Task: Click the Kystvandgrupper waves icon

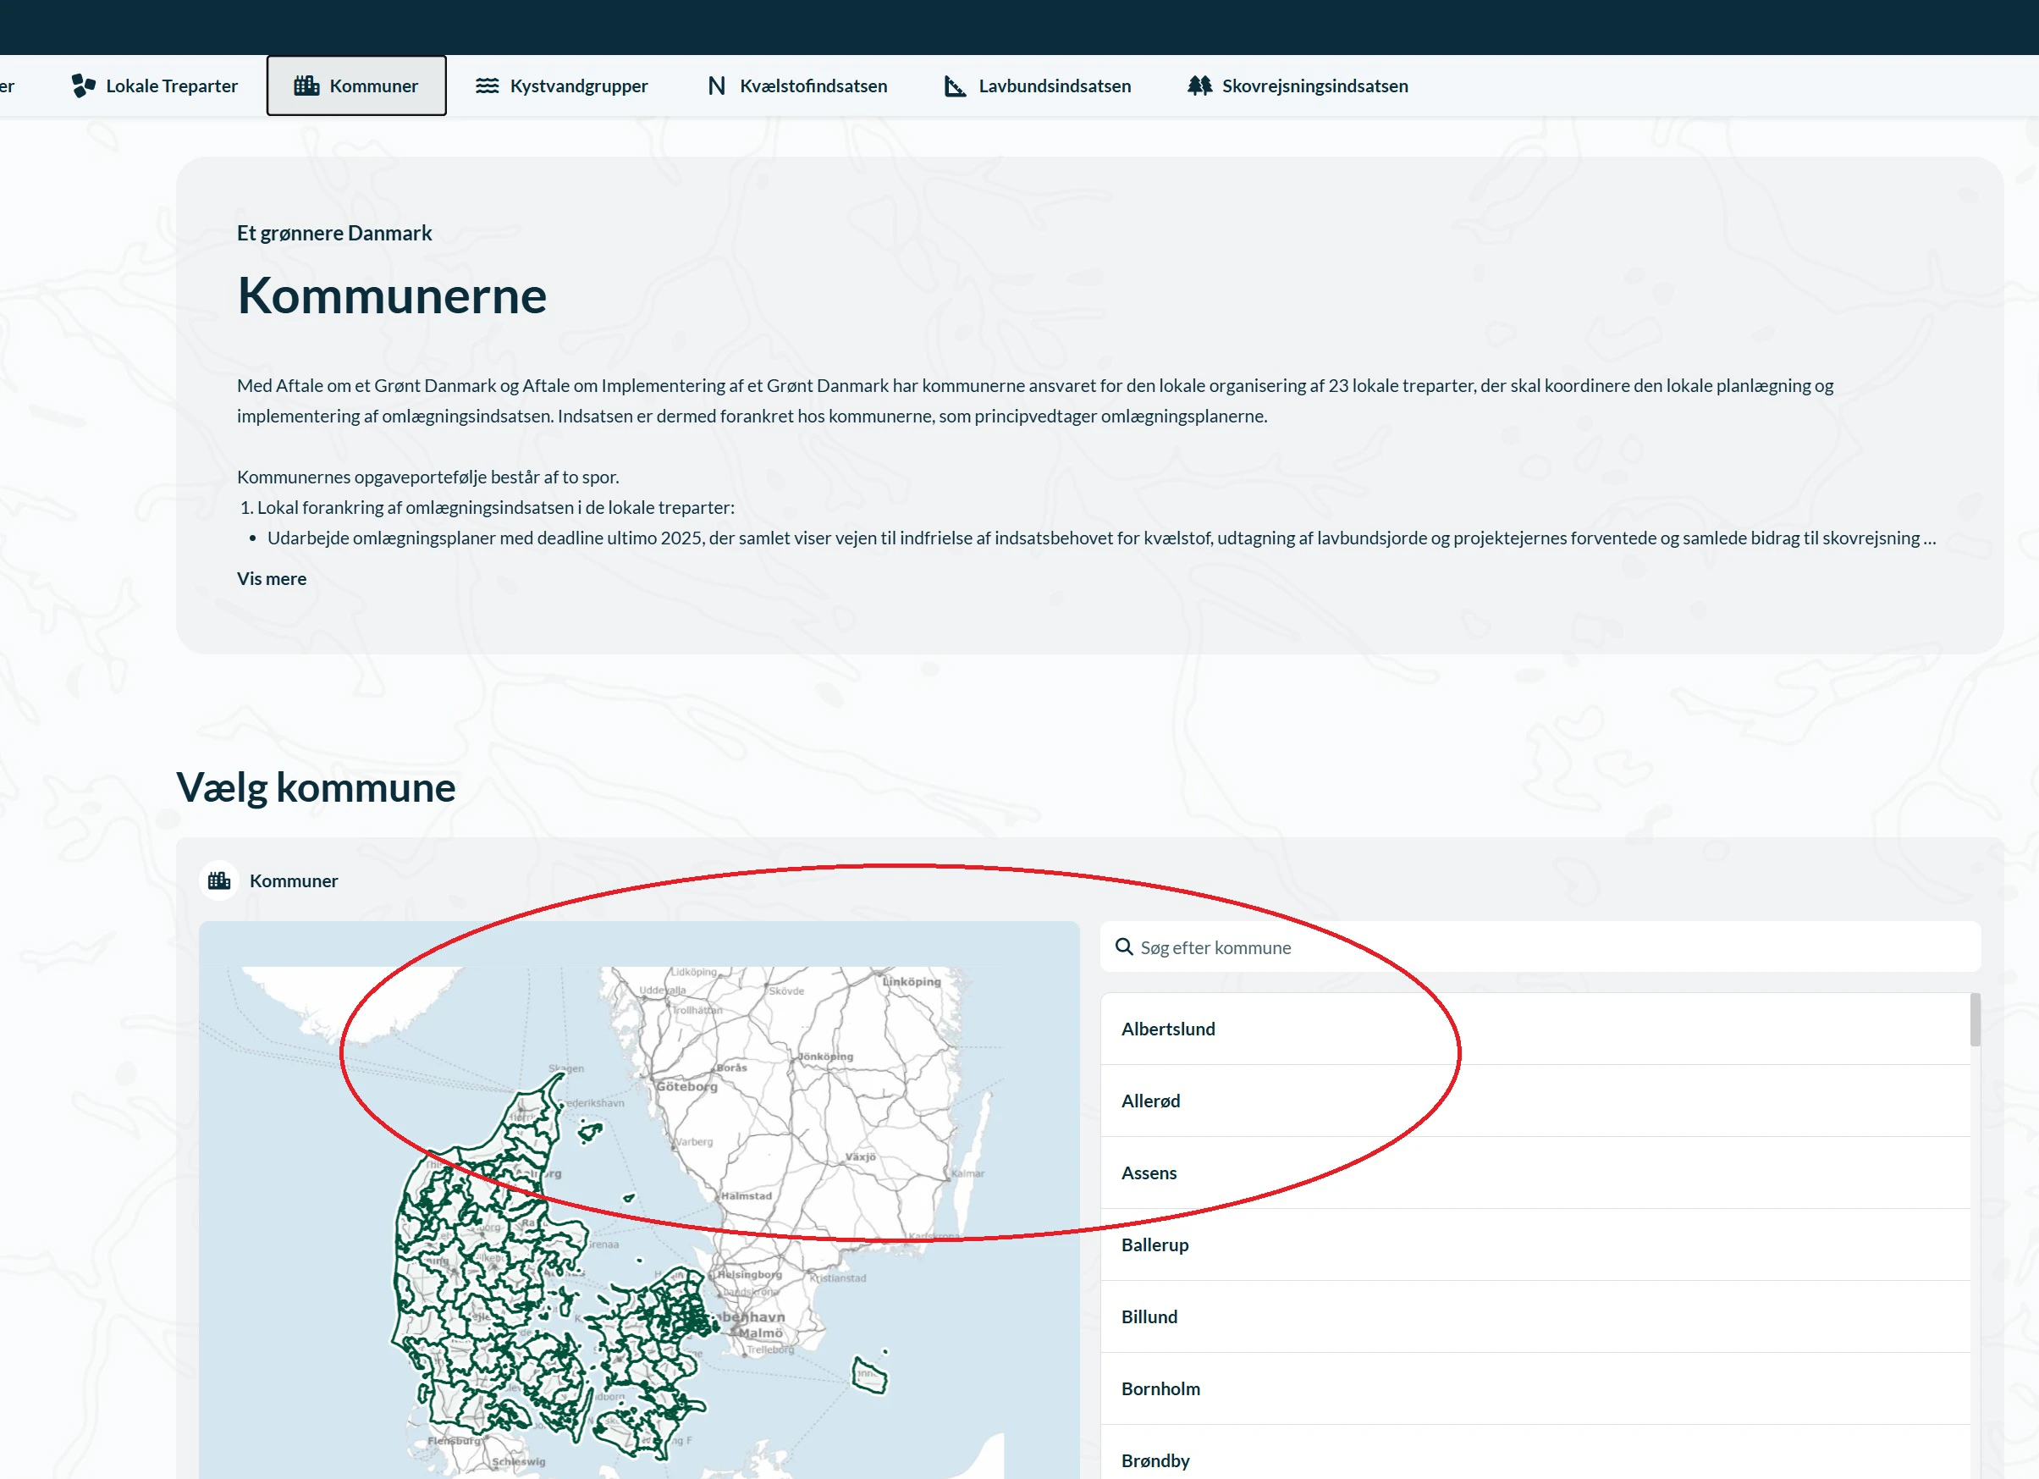Action: (488, 86)
